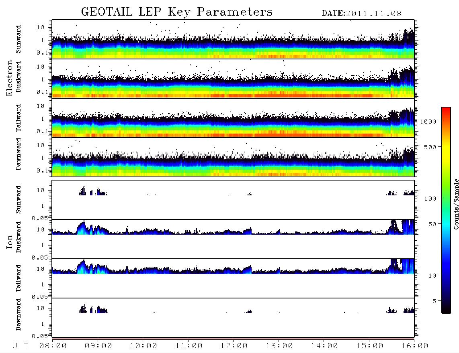
Task: Click the "Counts/Sample" color bar label
Action: [x=456, y=204]
